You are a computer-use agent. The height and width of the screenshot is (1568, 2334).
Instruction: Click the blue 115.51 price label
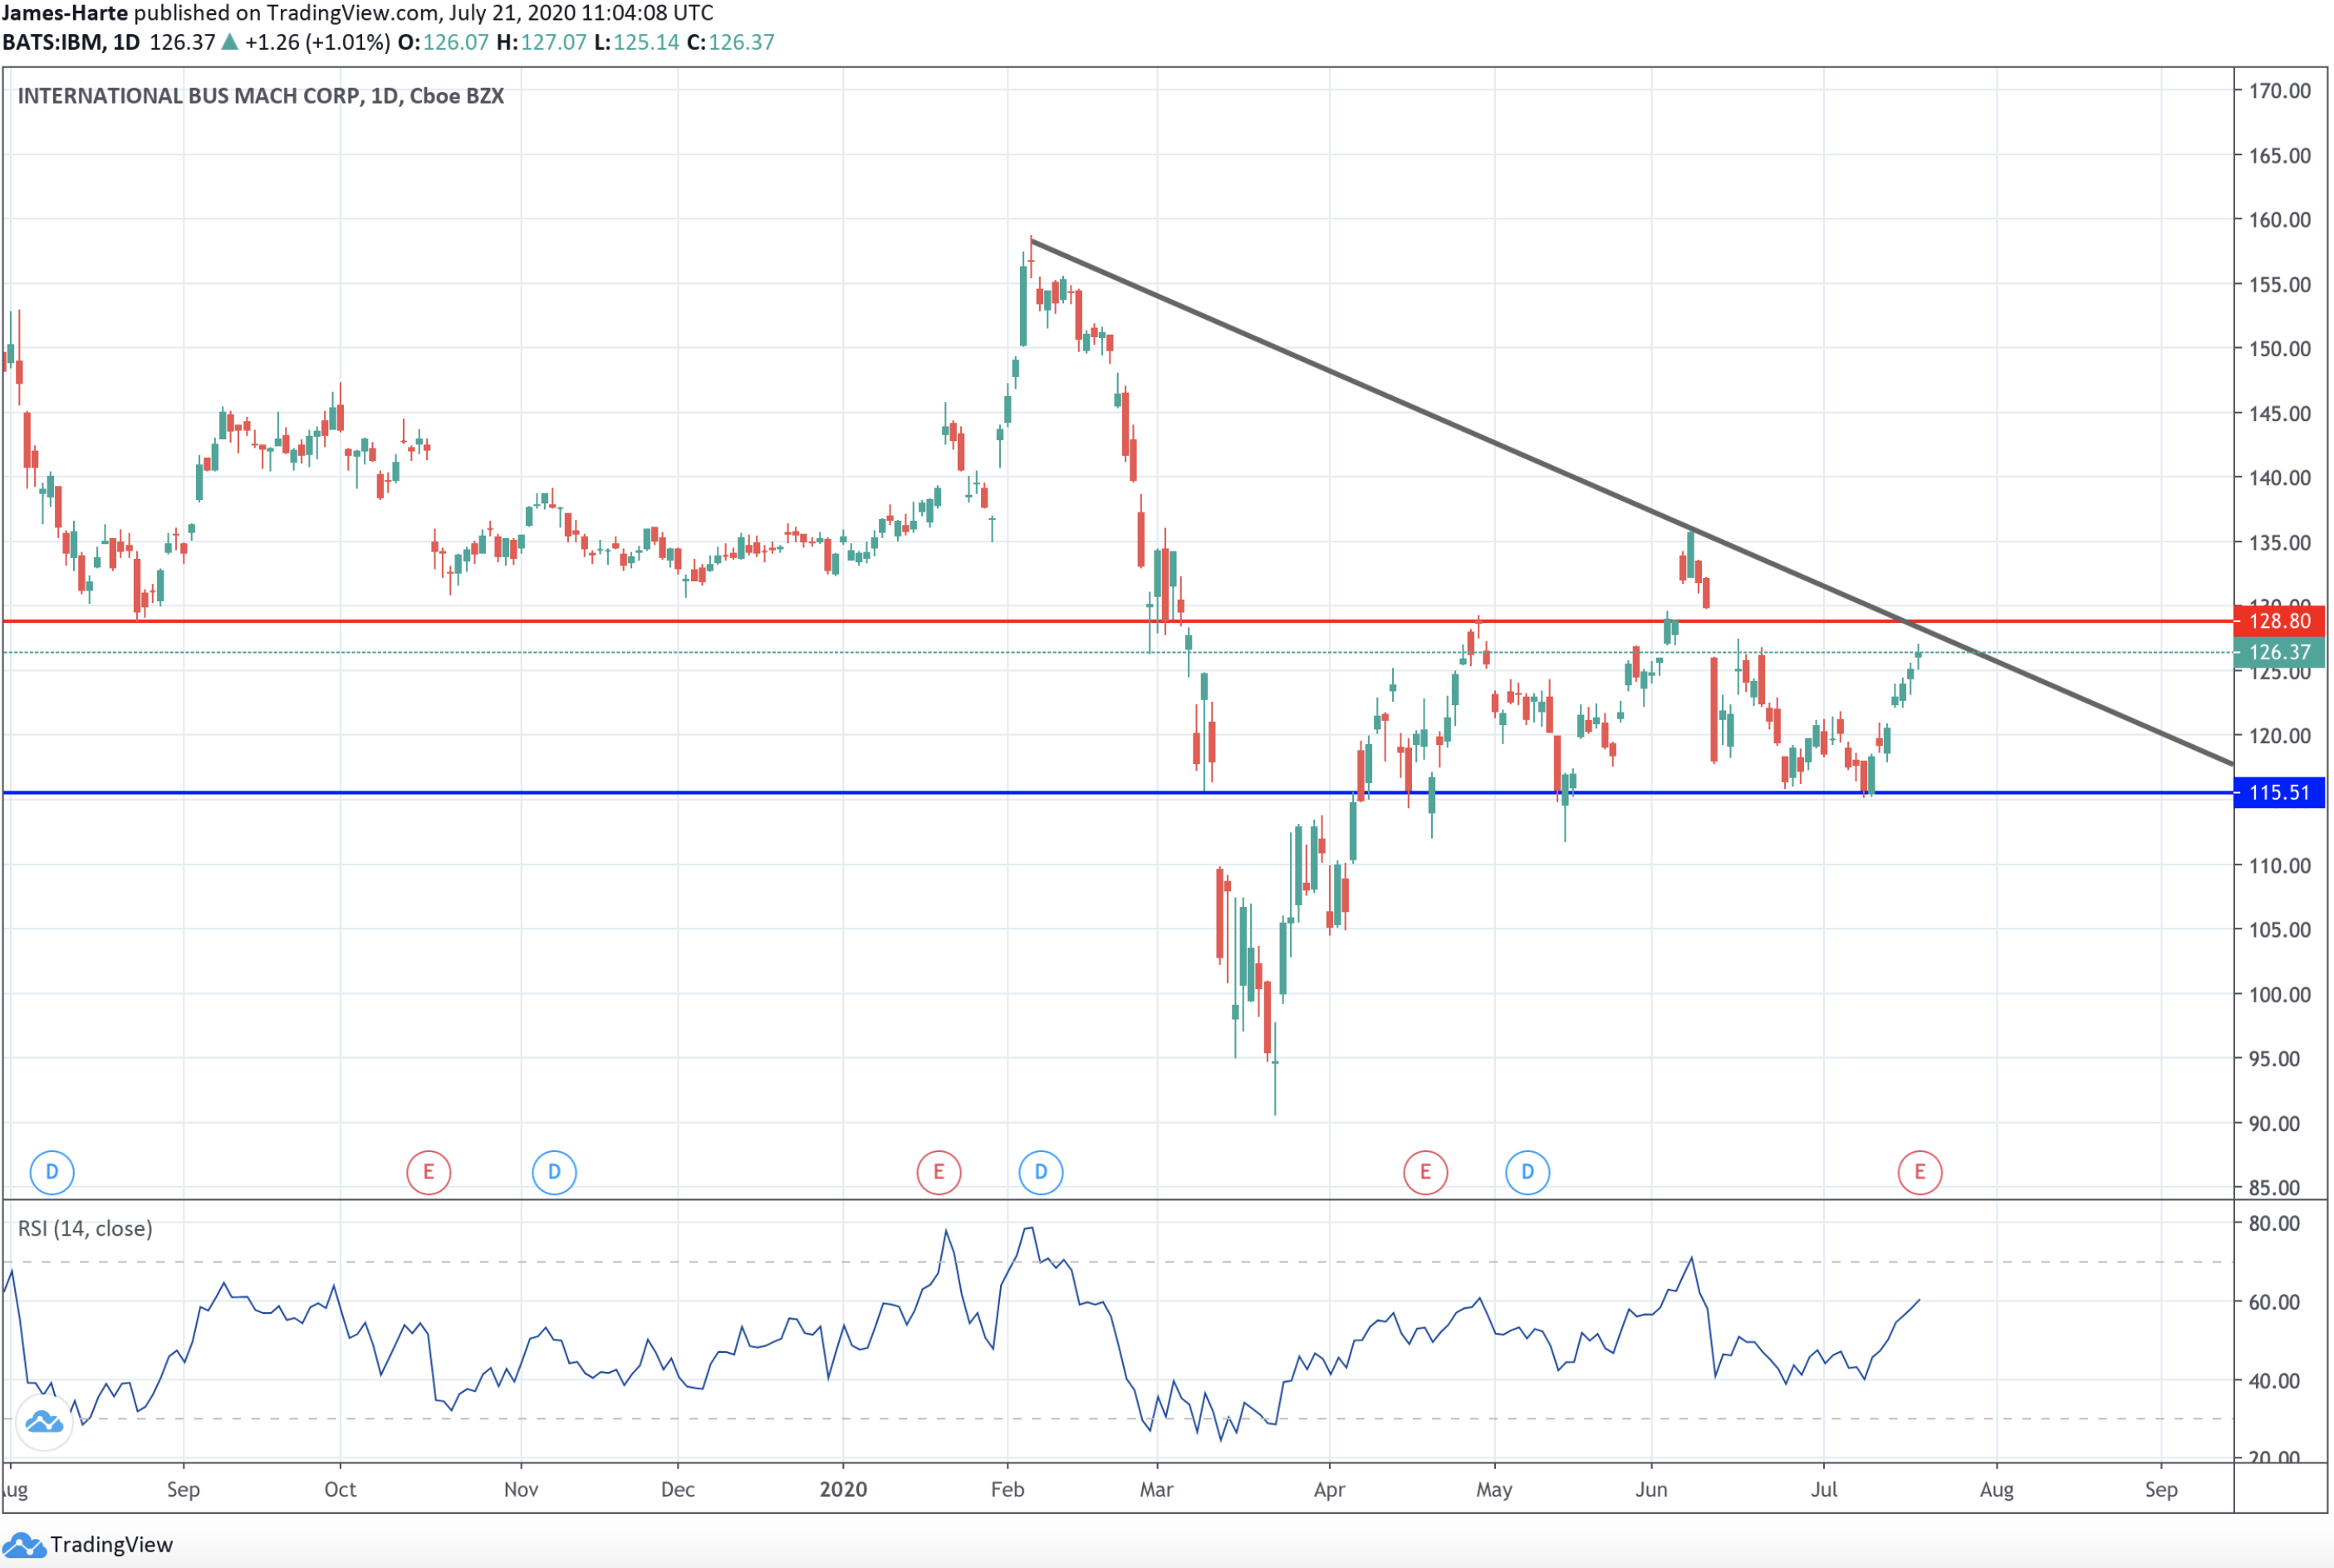(x=2278, y=793)
